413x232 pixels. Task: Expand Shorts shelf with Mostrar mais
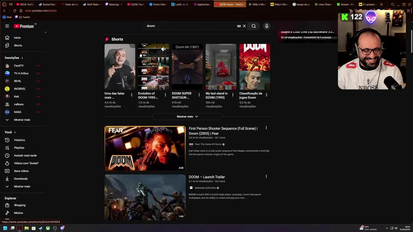[x=187, y=117]
